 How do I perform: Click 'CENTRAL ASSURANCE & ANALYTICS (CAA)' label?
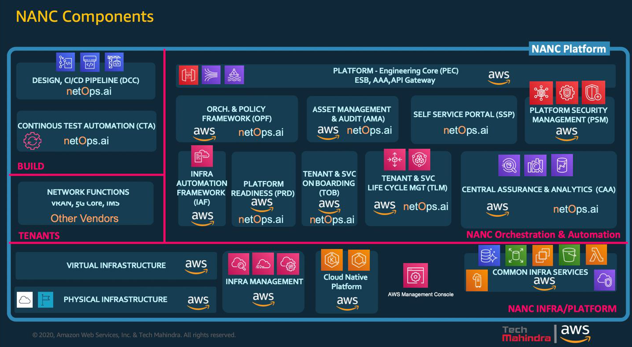click(538, 189)
